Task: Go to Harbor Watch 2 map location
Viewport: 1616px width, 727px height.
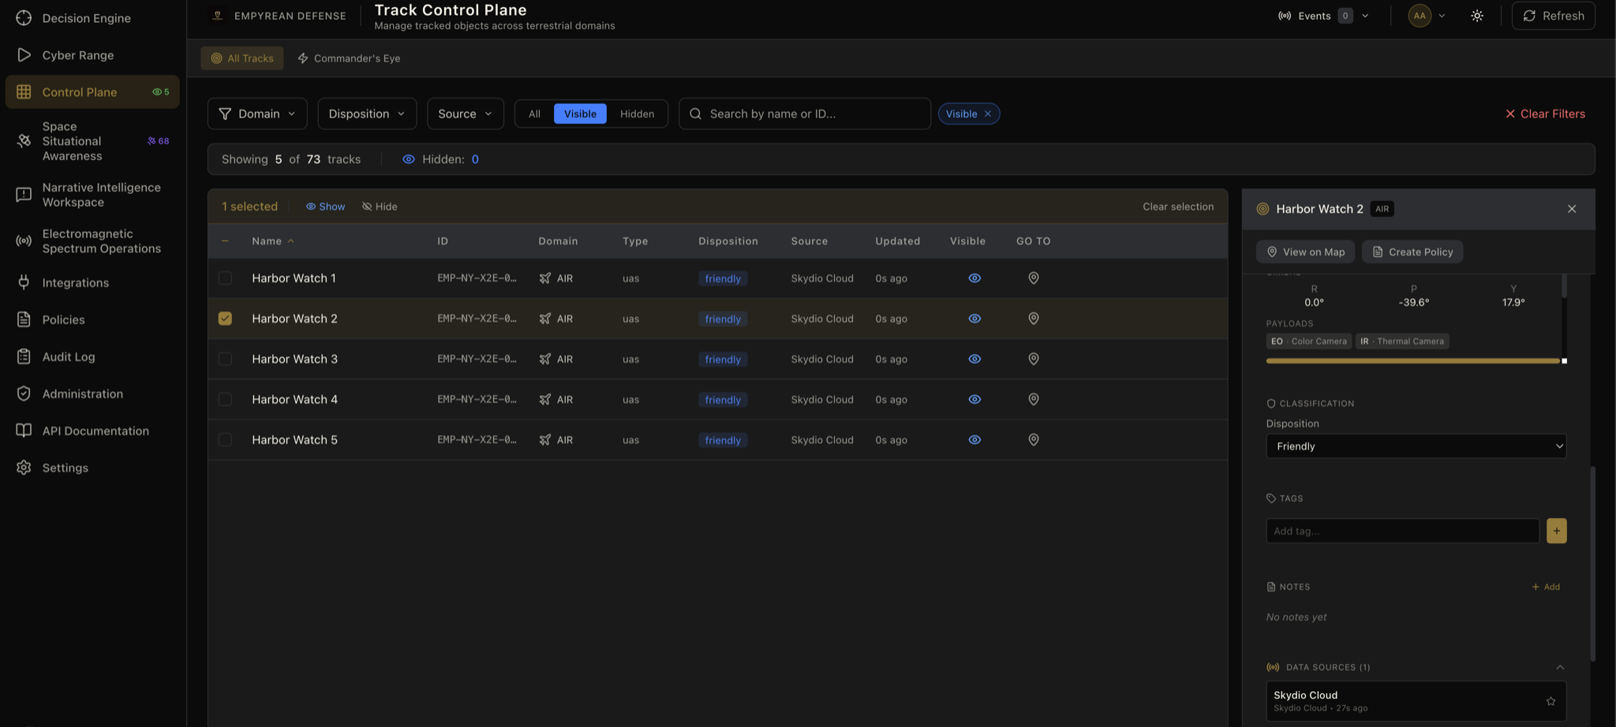Action: [x=1033, y=318]
